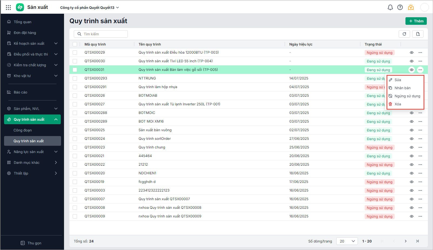Screen dimensions: 433x250
Task: Choose Nhân bản from the context menu
Action: pyautogui.click(x=402, y=88)
